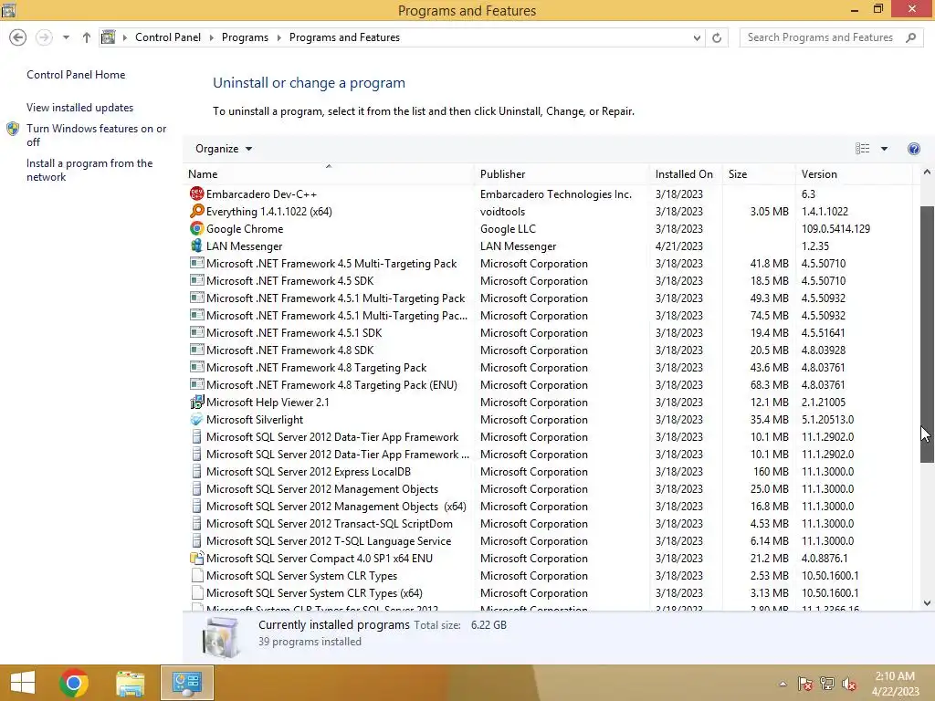Click the Programs breadcrumb link

pos(245,37)
